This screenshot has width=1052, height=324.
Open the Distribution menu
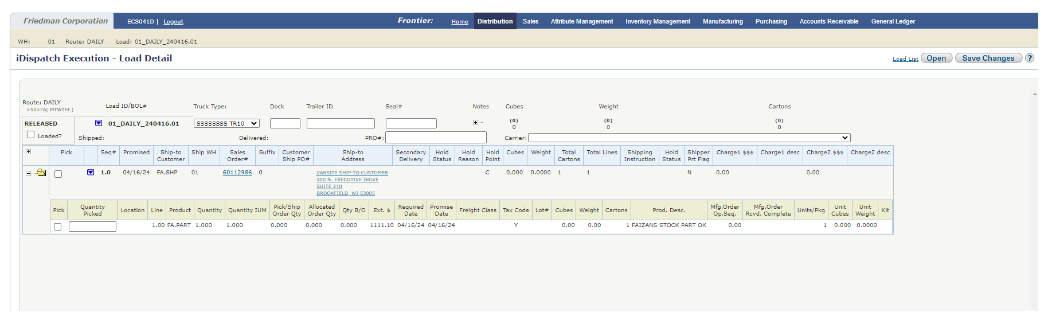pyautogui.click(x=495, y=21)
